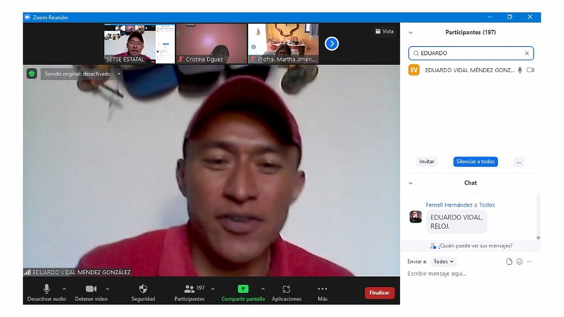
Task: Toggle camera with Detener video
Action: point(91,292)
